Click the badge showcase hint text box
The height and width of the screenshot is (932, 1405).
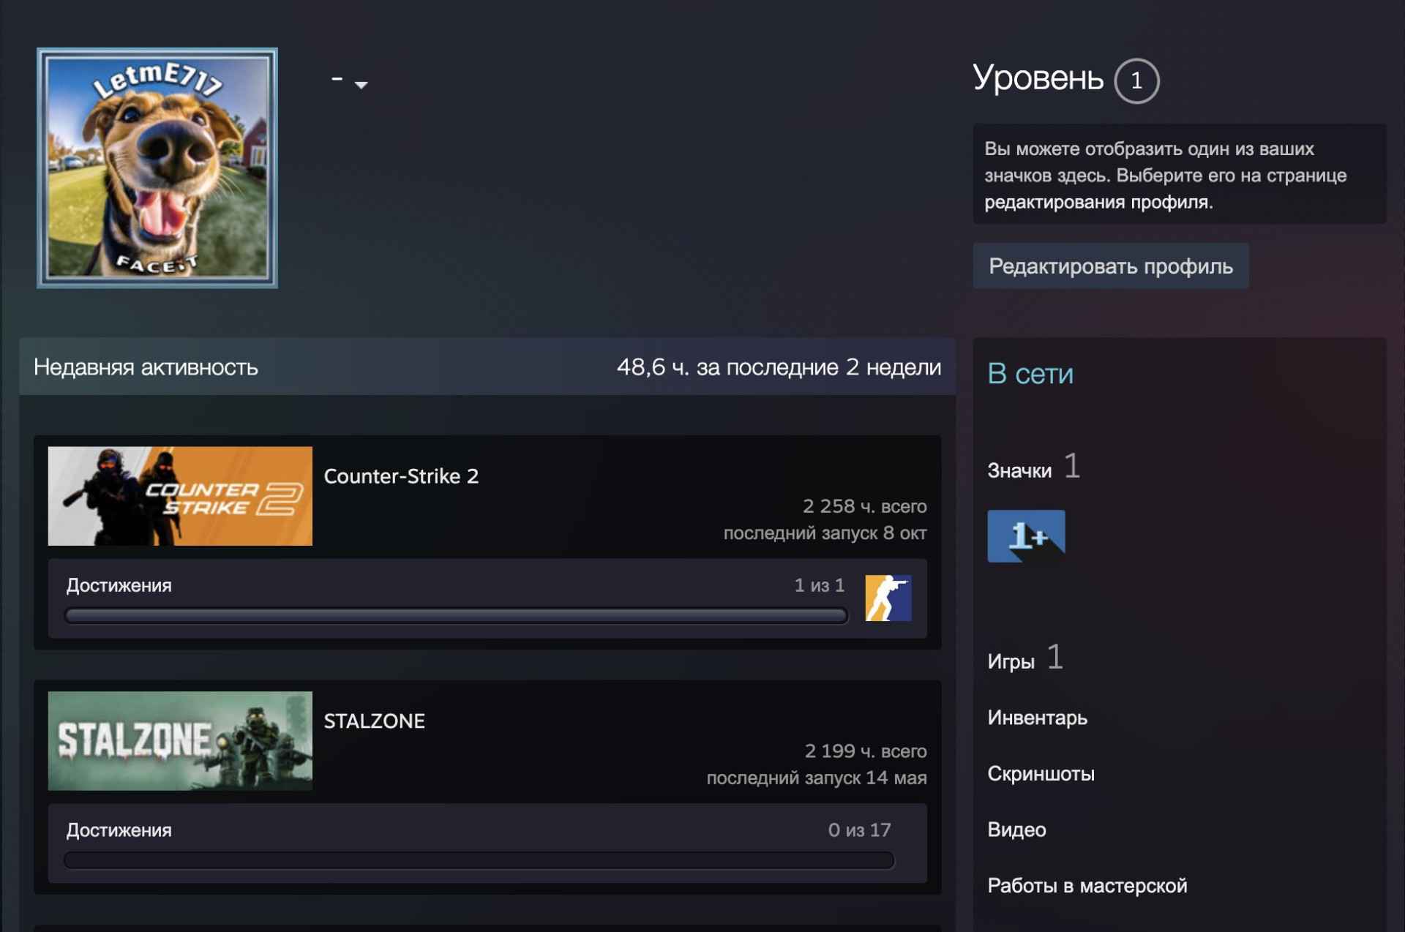[1179, 175]
